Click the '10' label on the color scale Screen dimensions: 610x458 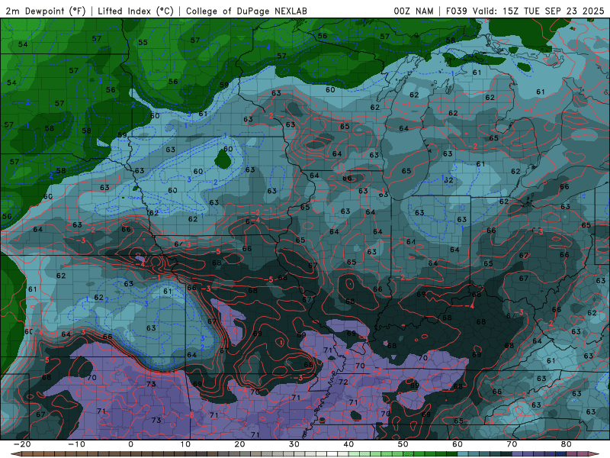pyautogui.click(x=185, y=444)
